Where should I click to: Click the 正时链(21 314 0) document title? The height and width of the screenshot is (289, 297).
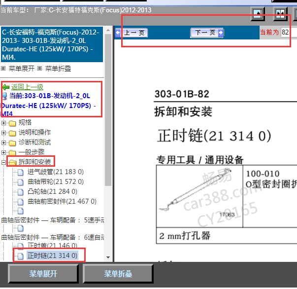(214, 136)
